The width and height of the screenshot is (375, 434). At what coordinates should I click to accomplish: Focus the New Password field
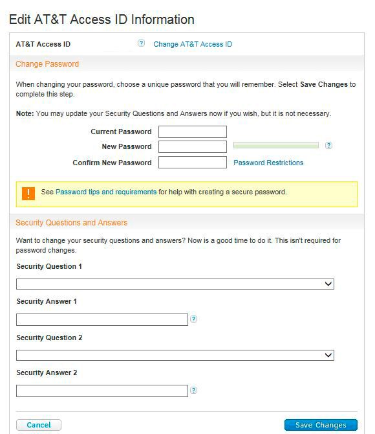click(193, 146)
